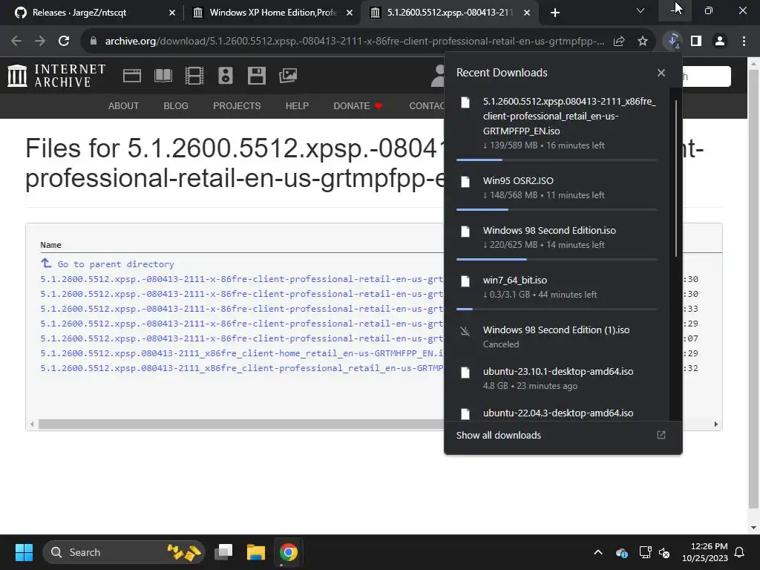Open the Texts book icon
Viewport: 760px width, 570px height.
pos(163,76)
